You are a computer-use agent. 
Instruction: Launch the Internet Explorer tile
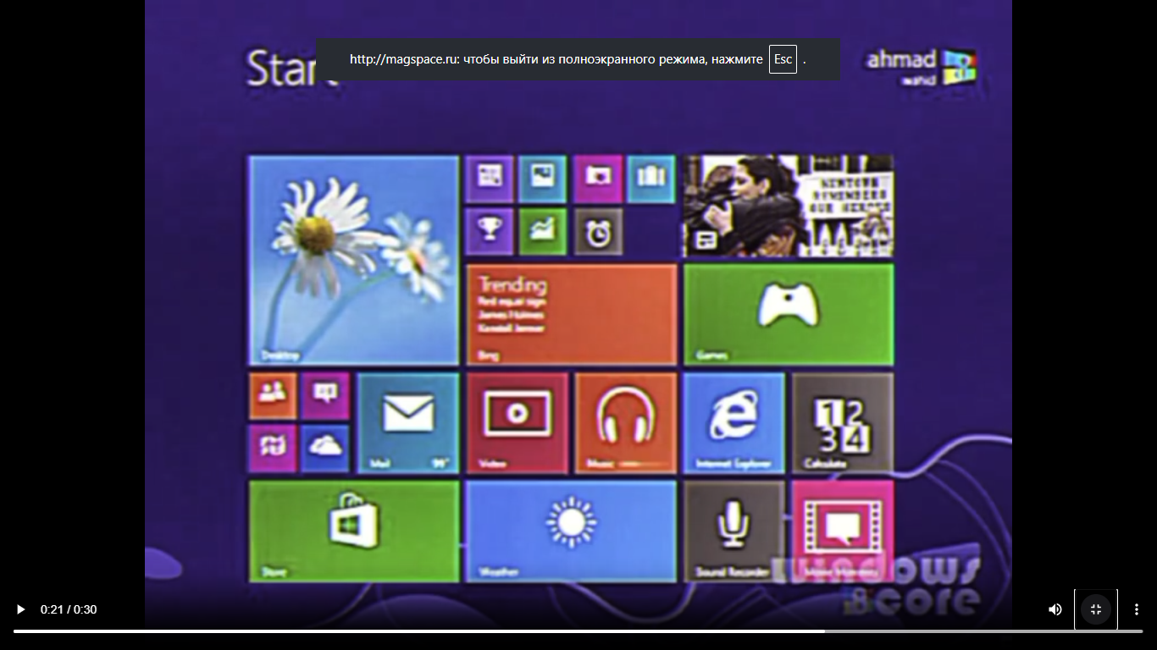coord(734,422)
